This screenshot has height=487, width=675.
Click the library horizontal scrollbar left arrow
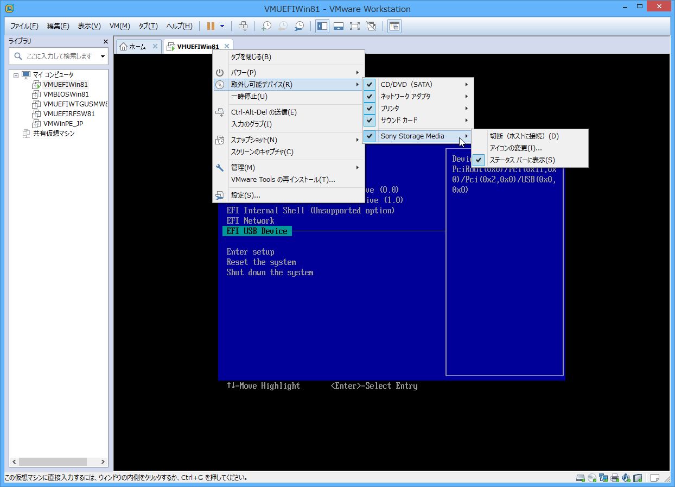(14, 462)
